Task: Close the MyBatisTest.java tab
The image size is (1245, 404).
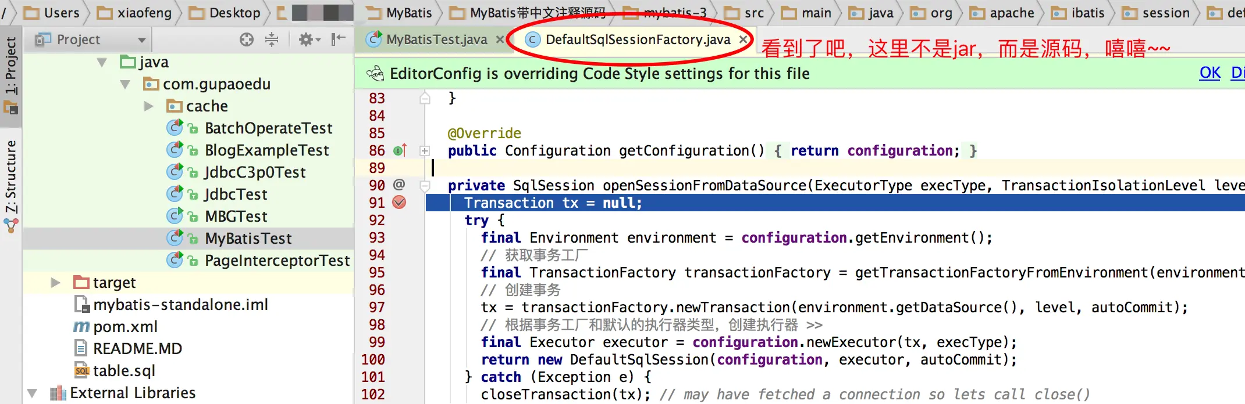Action: click(500, 39)
